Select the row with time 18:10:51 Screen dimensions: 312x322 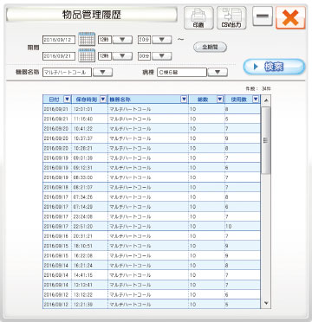[x=152, y=246]
